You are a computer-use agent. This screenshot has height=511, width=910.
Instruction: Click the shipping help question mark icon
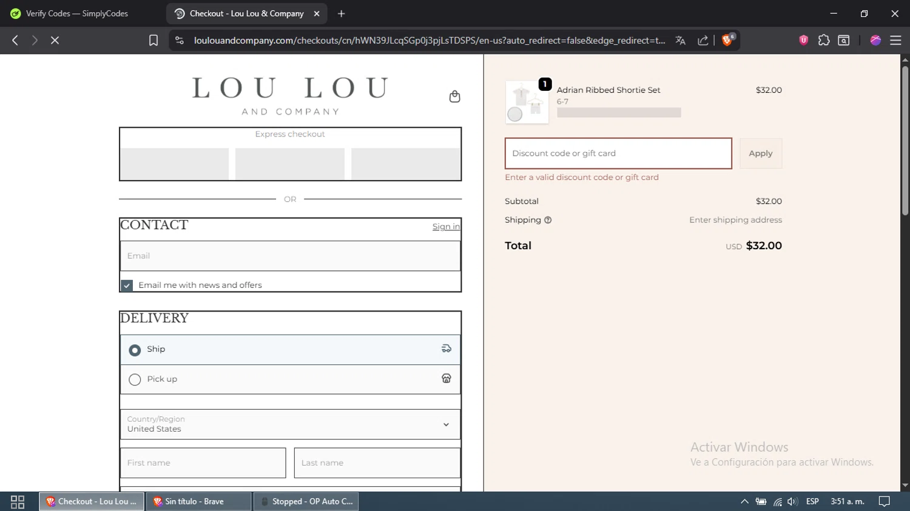point(548,220)
